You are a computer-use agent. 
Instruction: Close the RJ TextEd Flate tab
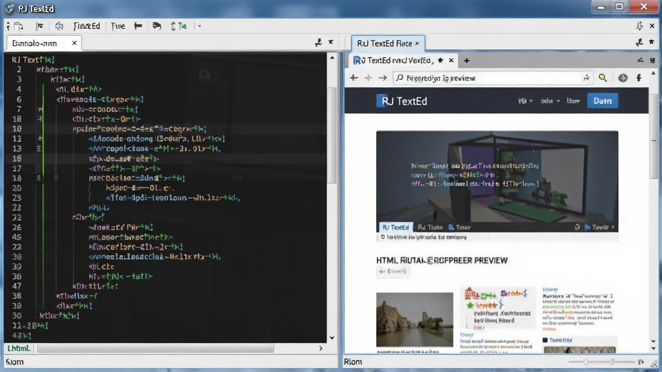[x=417, y=43]
